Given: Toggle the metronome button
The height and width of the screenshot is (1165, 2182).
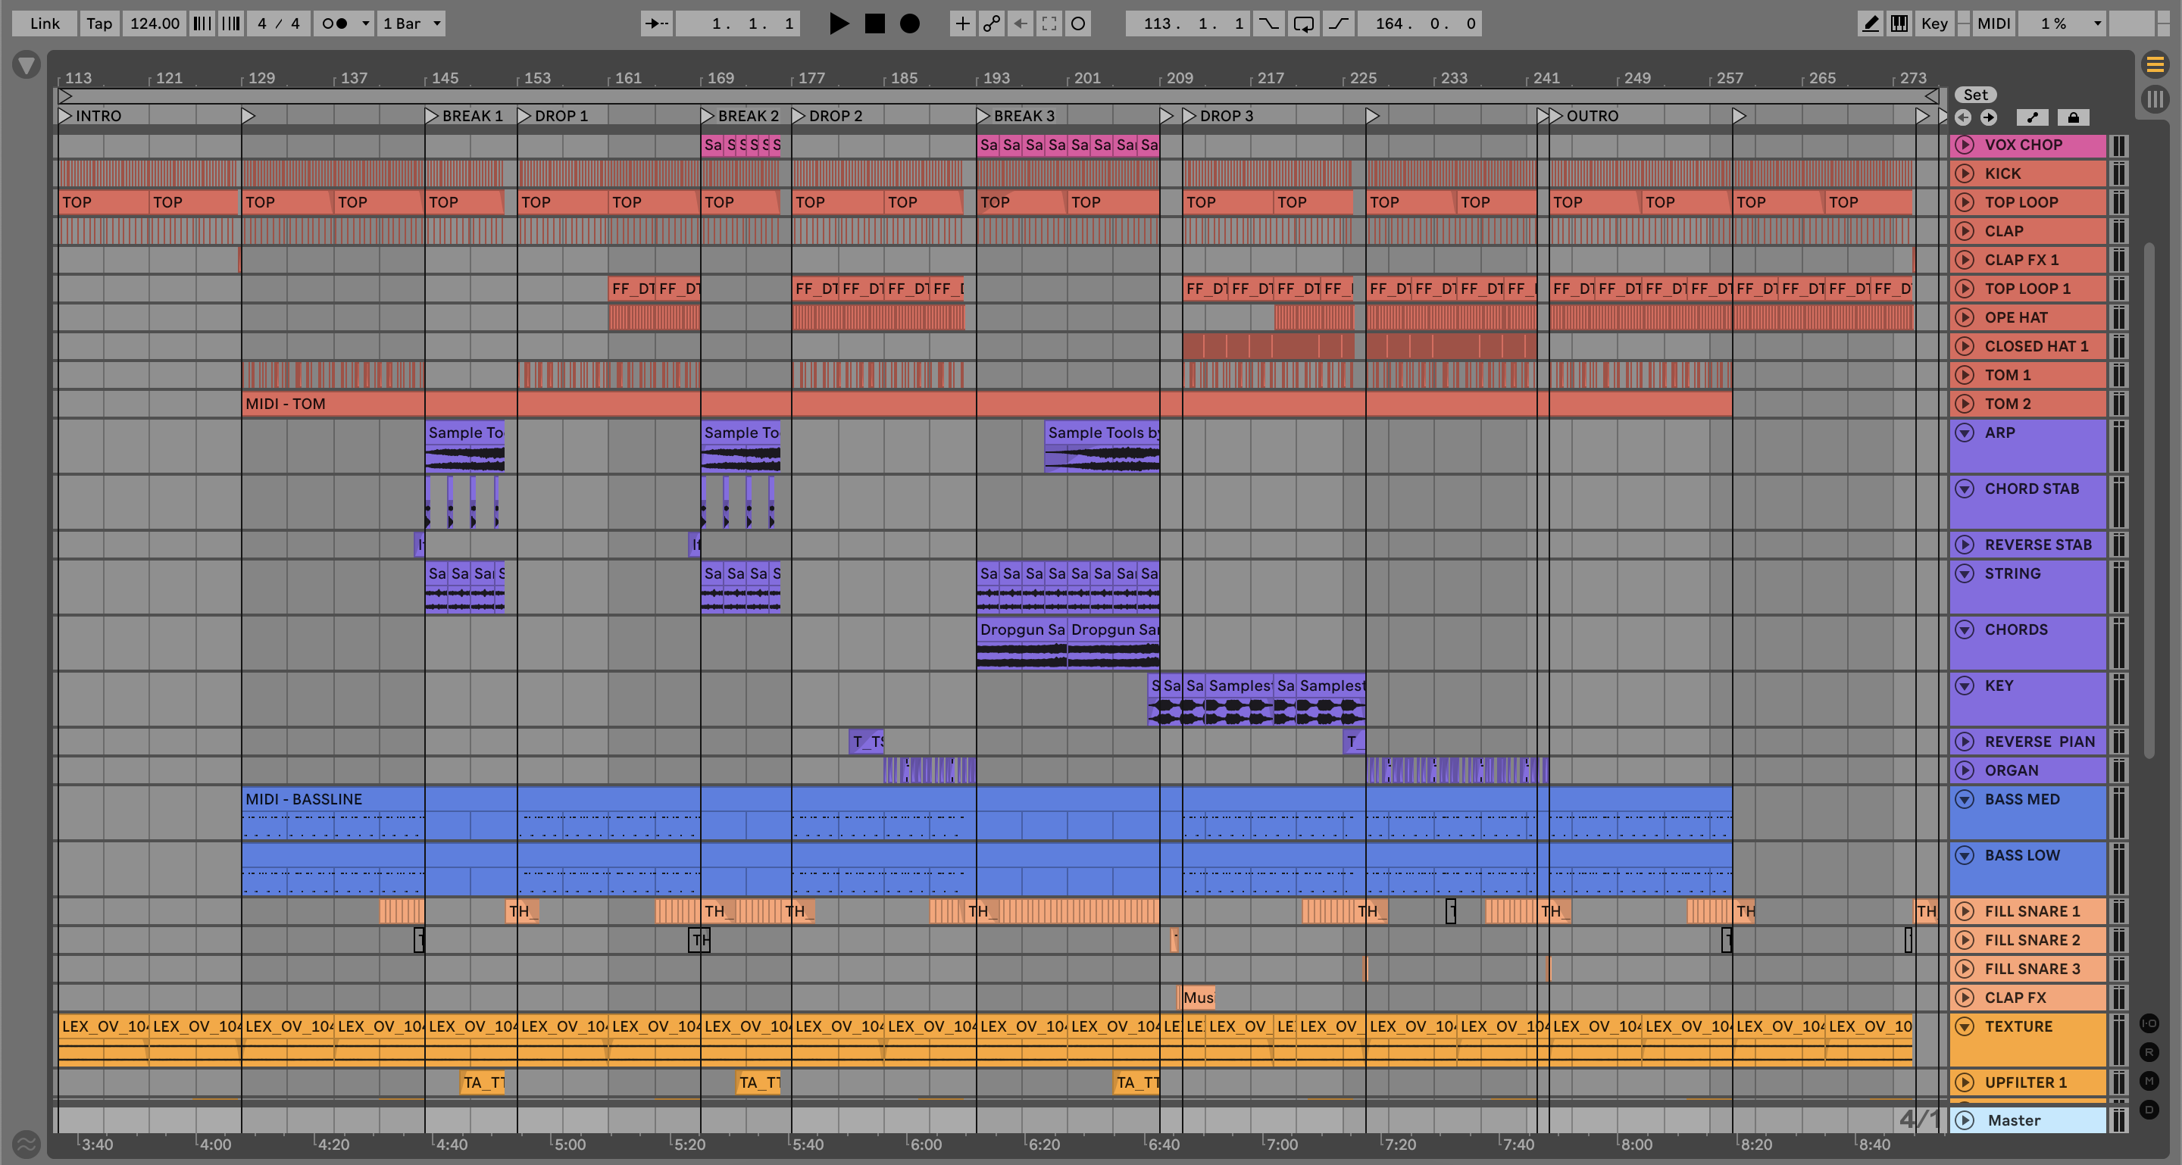Looking at the screenshot, I should click(336, 23).
